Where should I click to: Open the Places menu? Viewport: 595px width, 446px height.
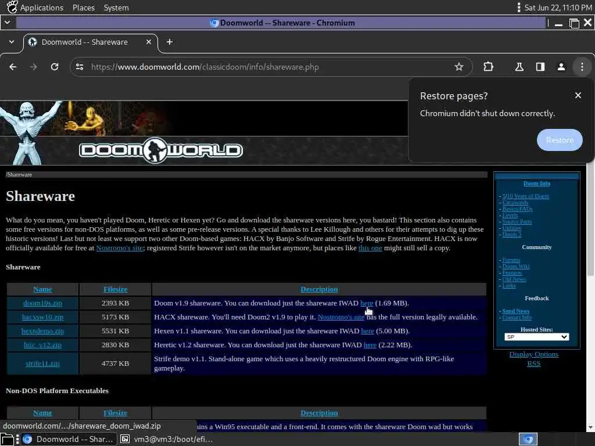[x=84, y=8]
